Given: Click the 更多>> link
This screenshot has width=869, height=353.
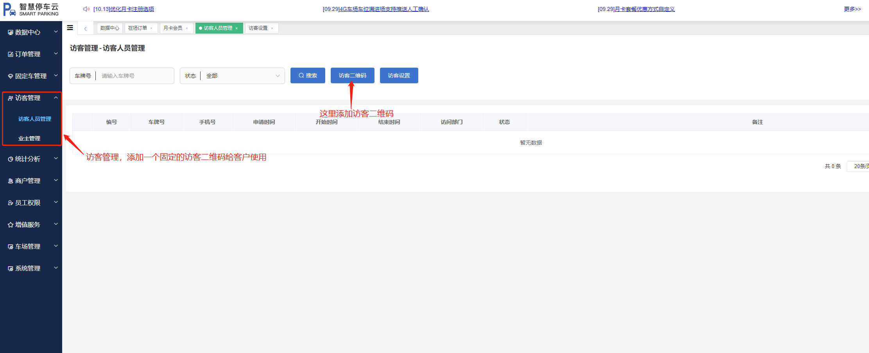Looking at the screenshot, I should (853, 9).
